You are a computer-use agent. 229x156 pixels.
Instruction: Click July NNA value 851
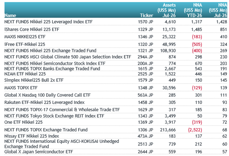point(223,29)
